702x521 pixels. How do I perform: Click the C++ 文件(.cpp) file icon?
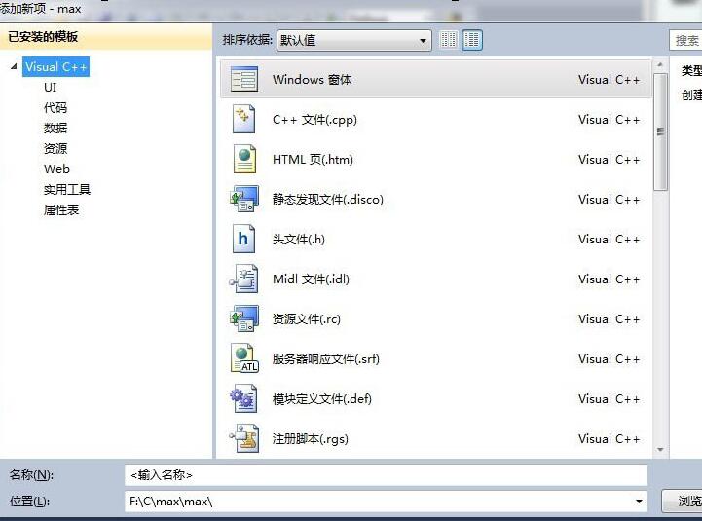click(244, 119)
